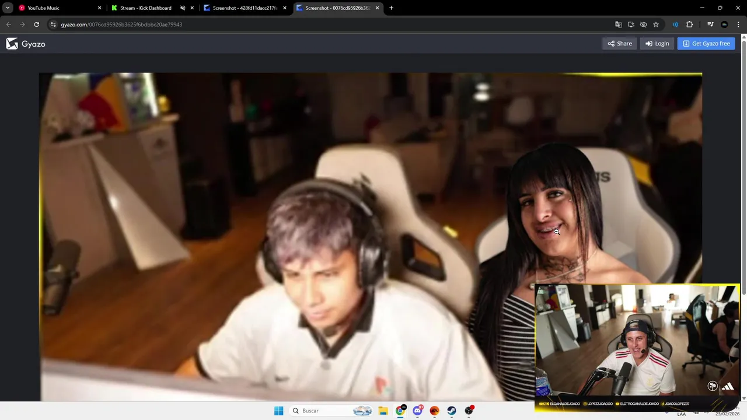
Task: Close the YouTube Music tab
Action: tap(99, 8)
